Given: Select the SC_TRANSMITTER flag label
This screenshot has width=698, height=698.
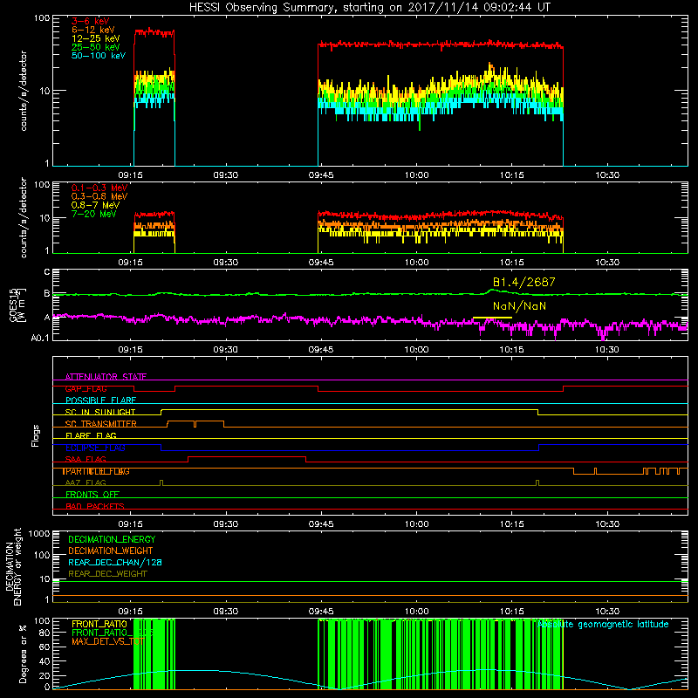Looking at the screenshot, I should [x=100, y=424].
